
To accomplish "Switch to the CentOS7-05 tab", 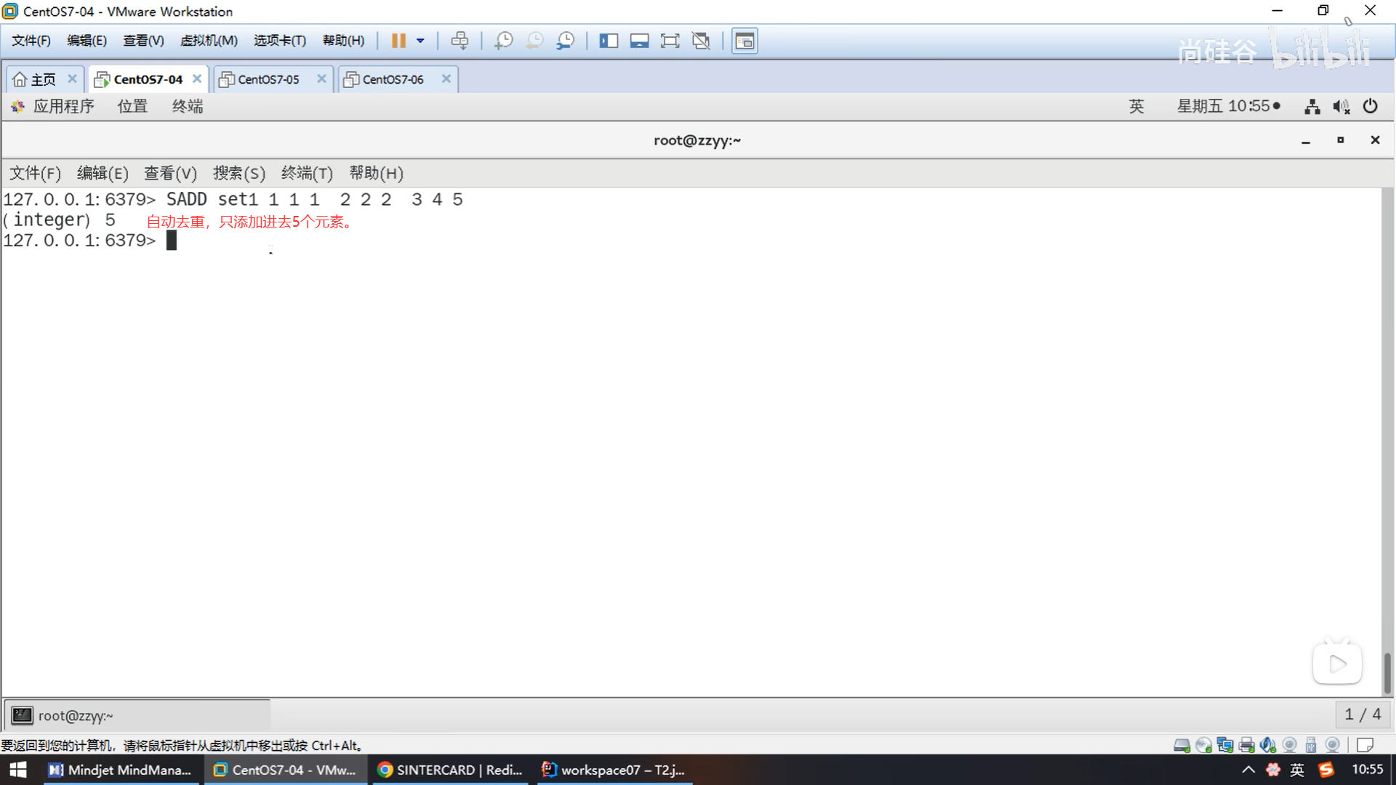I will pyautogui.click(x=268, y=79).
